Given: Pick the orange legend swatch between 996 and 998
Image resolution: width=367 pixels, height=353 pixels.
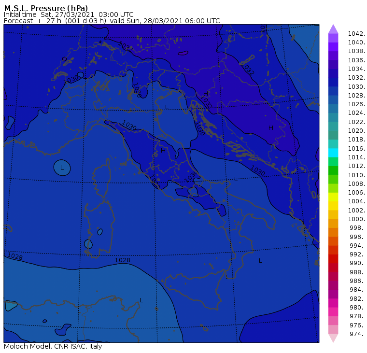Looking at the screenshot, I should pos(333,232).
